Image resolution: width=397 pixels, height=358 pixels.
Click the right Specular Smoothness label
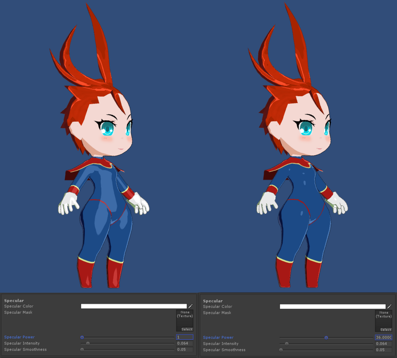click(x=224, y=349)
